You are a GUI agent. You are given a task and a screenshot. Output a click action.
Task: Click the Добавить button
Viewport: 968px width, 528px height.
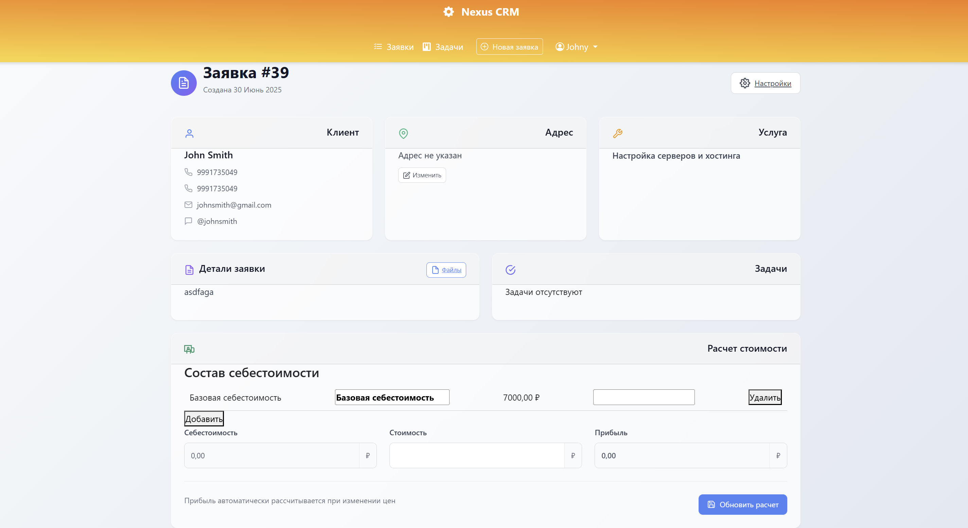coord(204,419)
